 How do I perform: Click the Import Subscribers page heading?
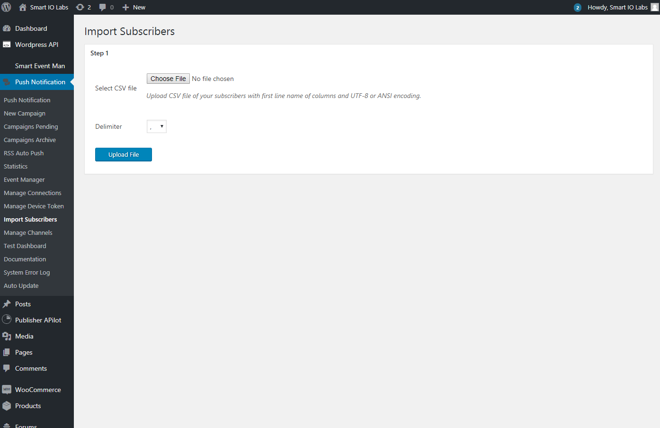click(x=130, y=31)
